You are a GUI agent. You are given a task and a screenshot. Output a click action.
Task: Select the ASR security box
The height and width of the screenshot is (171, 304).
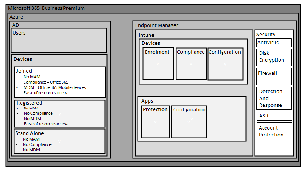pyautogui.click(x=274, y=116)
